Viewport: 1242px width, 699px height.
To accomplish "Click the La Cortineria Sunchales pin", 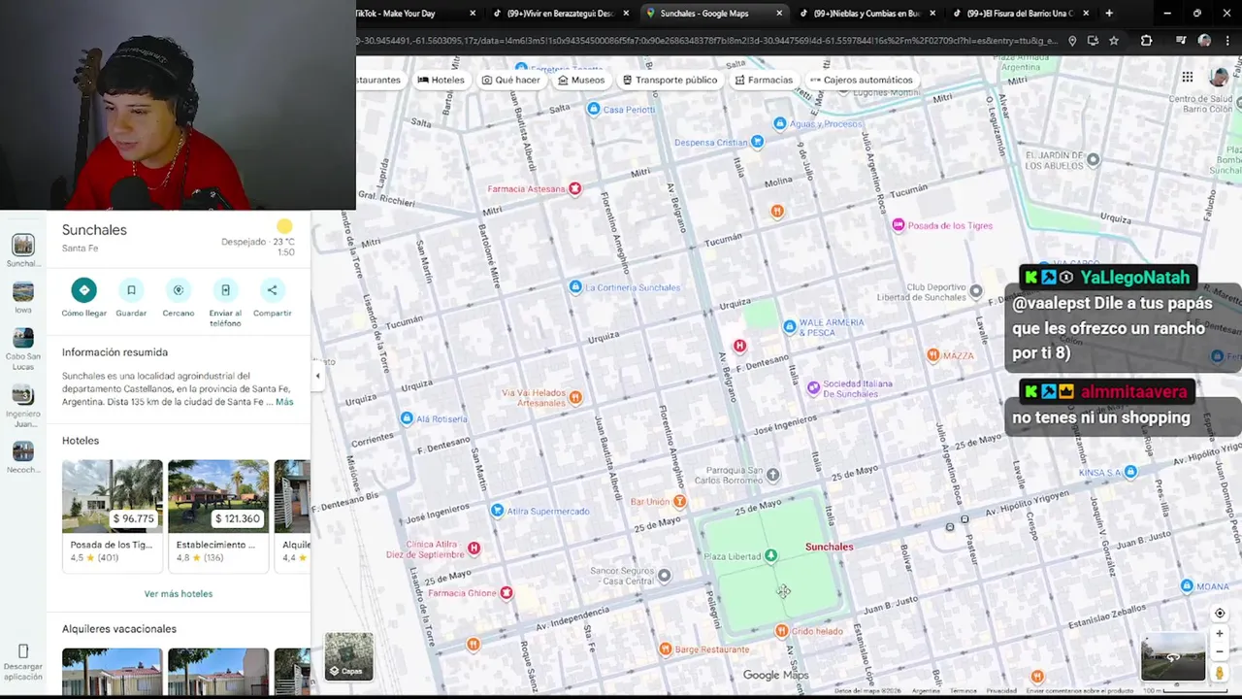I will [x=575, y=286].
